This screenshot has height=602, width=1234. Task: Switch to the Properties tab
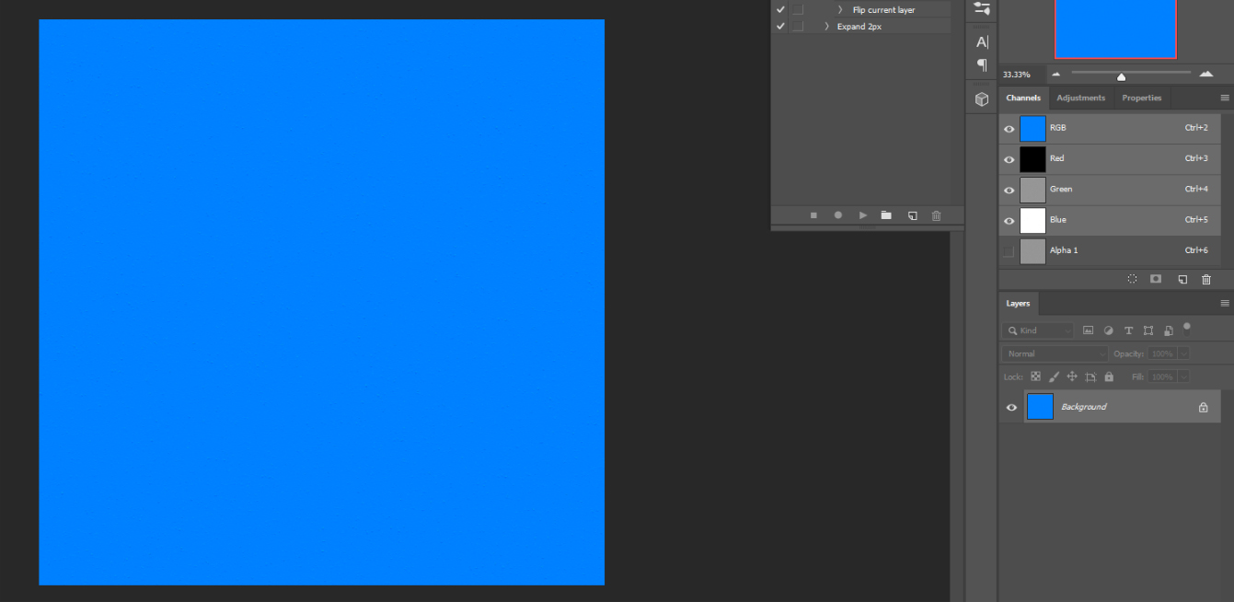click(x=1141, y=98)
